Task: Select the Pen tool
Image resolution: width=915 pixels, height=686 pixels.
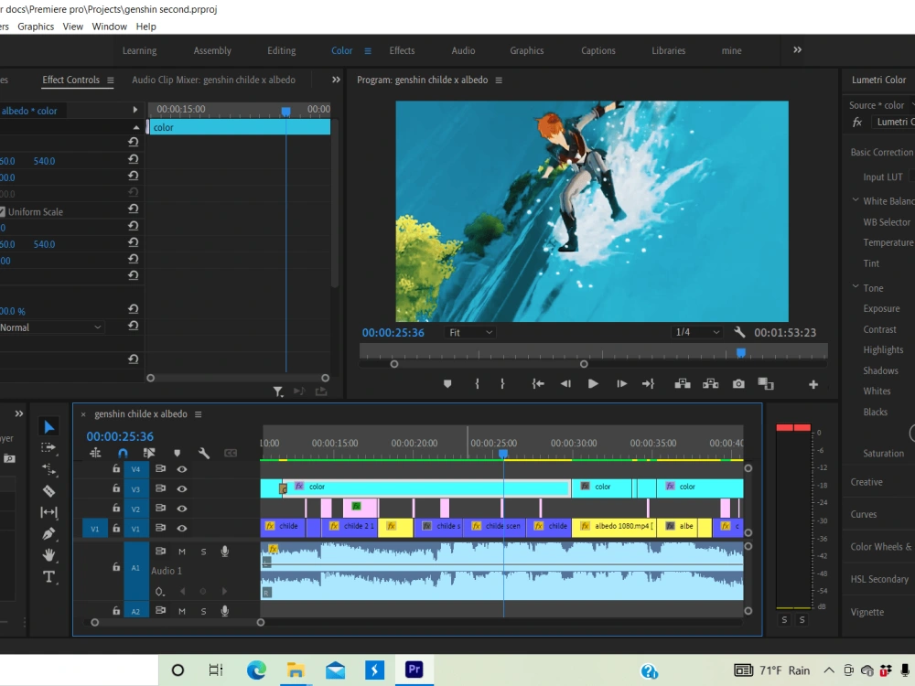Action: click(49, 533)
